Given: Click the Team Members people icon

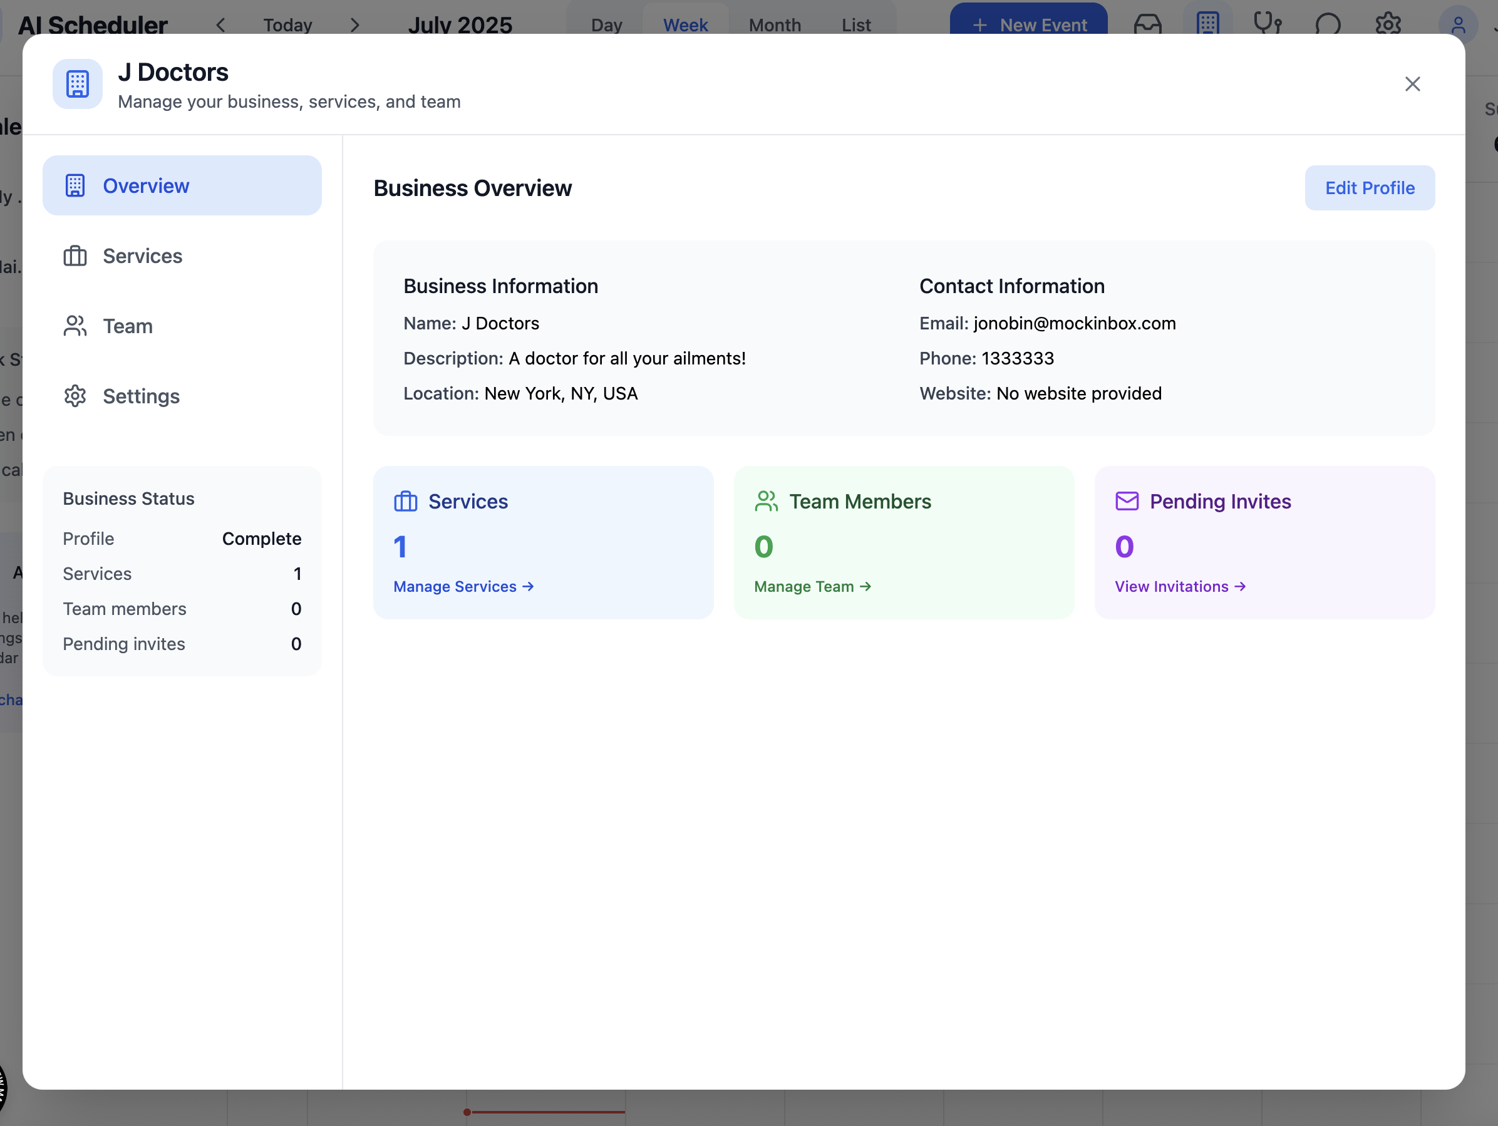Looking at the screenshot, I should tap(766, 501).
